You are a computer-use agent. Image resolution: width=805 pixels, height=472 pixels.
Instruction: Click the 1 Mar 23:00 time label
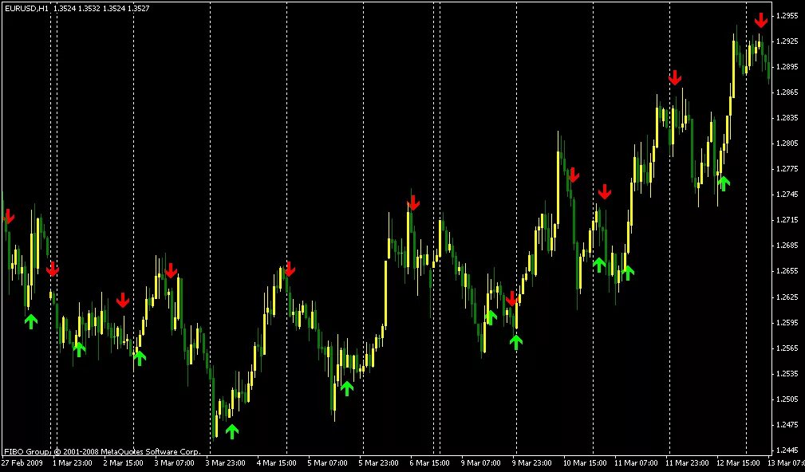(72, 463)
